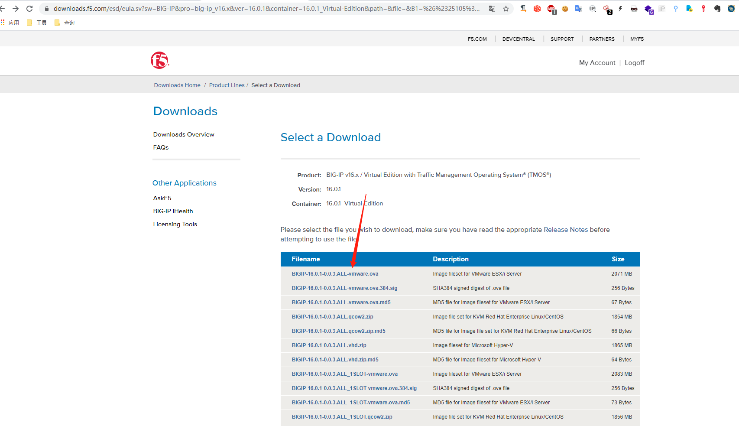
Task: Download BIGIP-16.0.1-0.0.3.ALL.qcow2.zip.md5
Action: pos(338,331)
